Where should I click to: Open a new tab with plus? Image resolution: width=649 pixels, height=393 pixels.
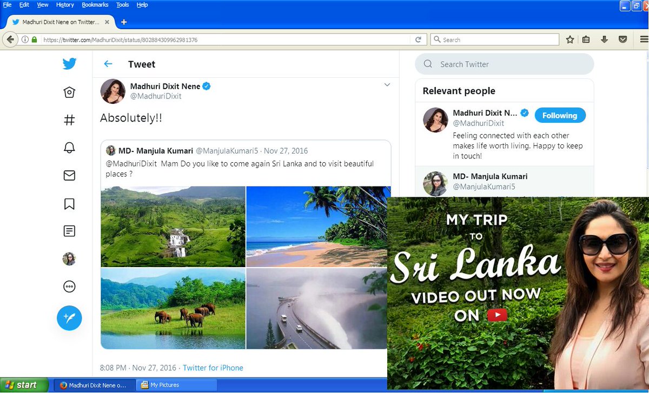pos(124,22)
